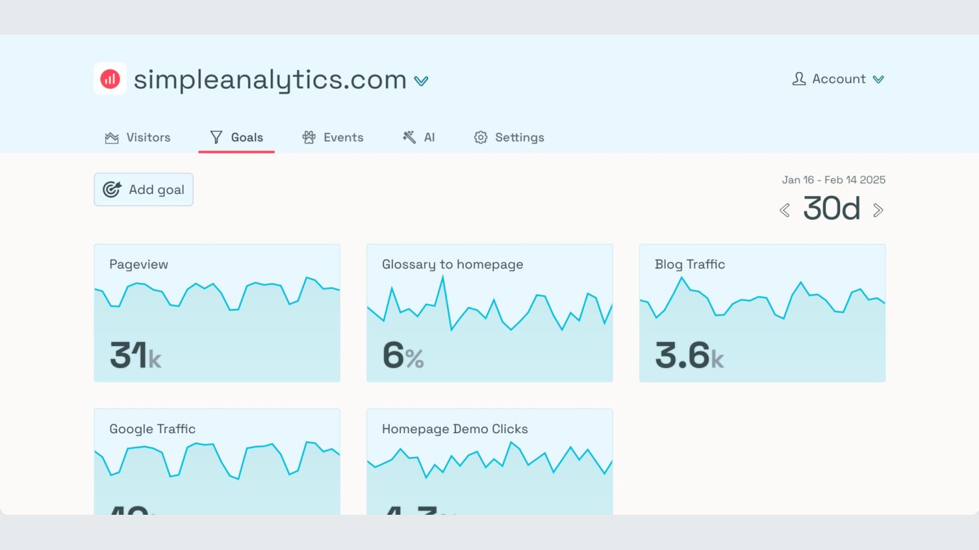Open the Events tab
The width and height of the screenshot is (979, 550).
click(x=333, y=137)
